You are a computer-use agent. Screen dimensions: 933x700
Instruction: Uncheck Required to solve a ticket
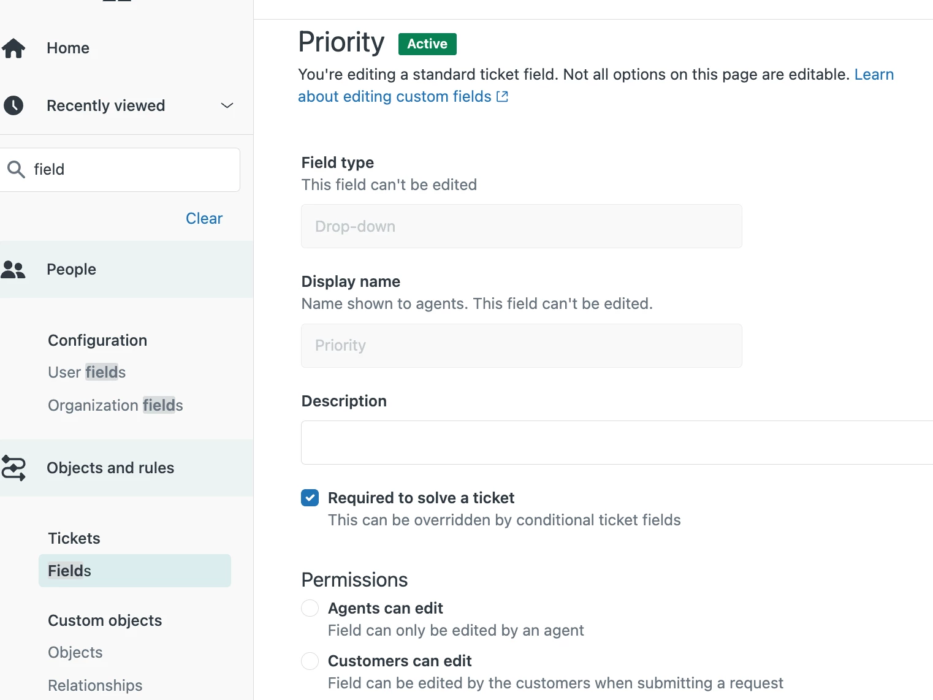pyautogui.click(x=310, y=498)
